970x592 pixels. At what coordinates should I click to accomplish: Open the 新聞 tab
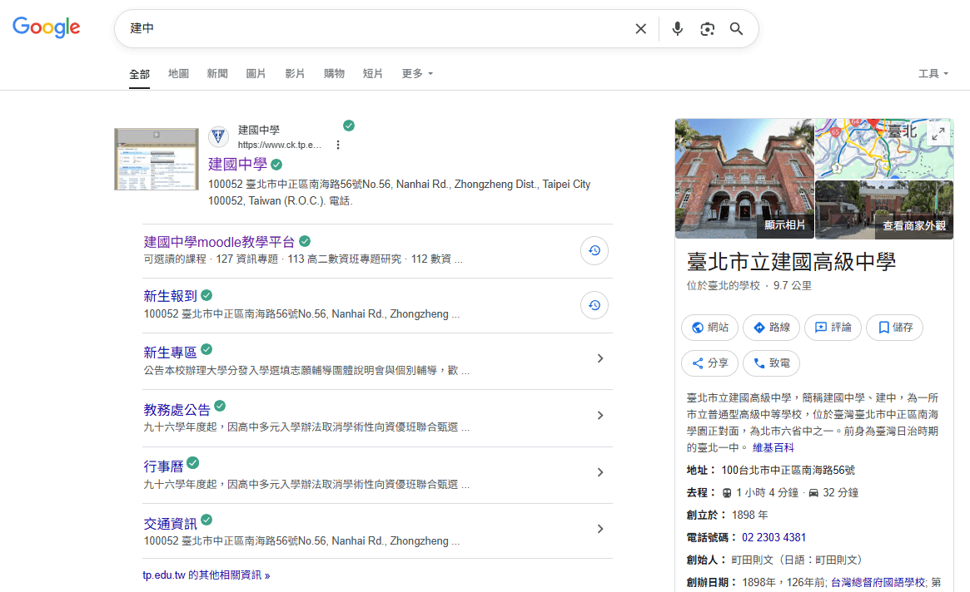pyautogui.click(x=217, y=73)
